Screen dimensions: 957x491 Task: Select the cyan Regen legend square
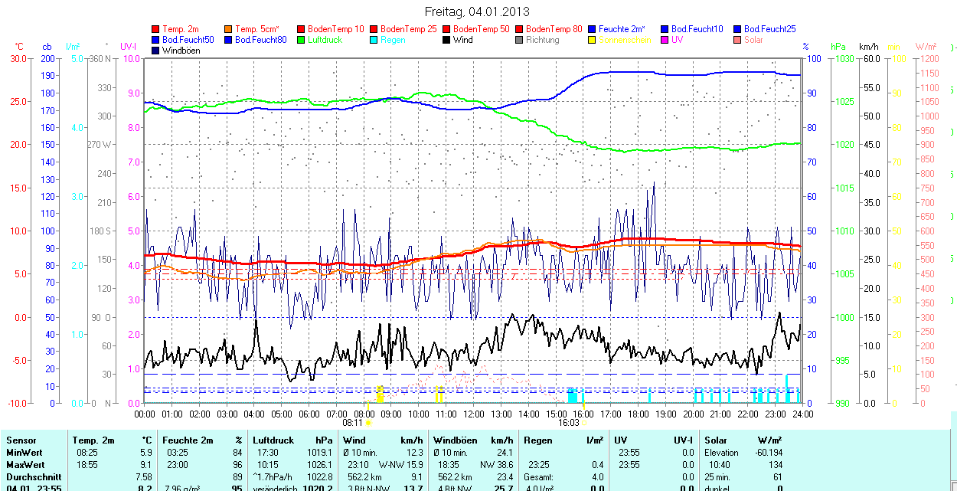click(x=374, y=40)
